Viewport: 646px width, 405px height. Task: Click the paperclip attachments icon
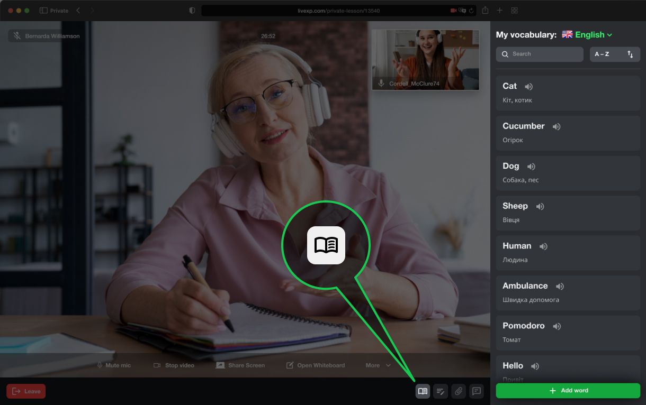pyautogui.click(x=458, y=391)
